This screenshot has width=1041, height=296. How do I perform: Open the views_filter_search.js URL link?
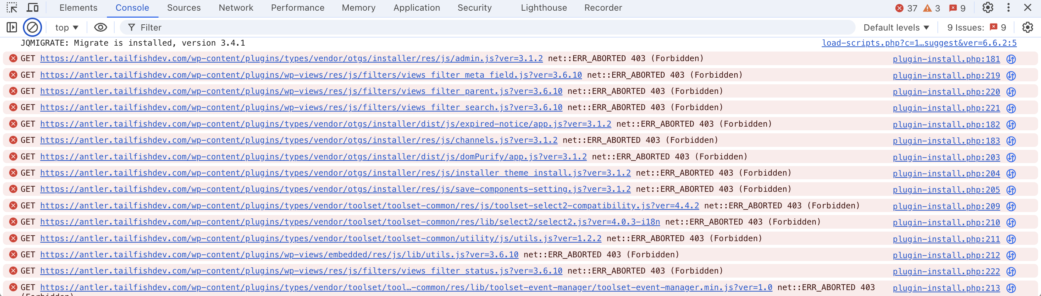click(301, 108)
